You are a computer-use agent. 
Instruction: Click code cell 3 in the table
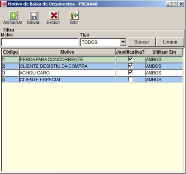pos(10,73)
